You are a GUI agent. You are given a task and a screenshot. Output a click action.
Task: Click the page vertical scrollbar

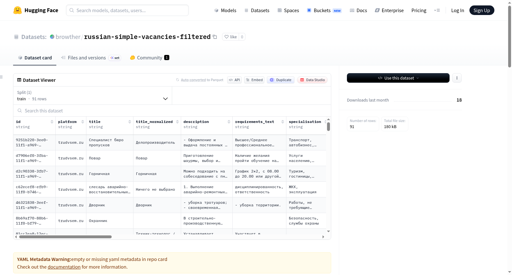(509, 36)
